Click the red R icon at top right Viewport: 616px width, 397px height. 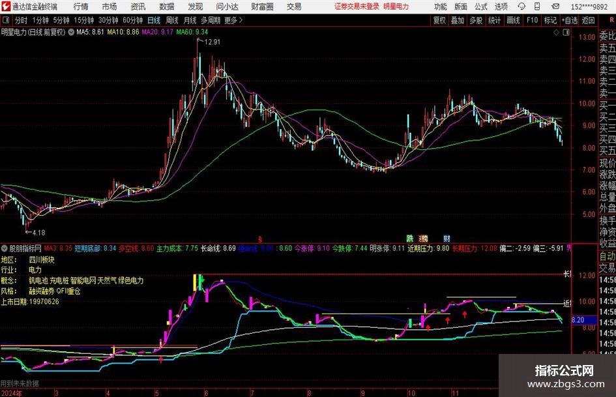tap(612, 20)
